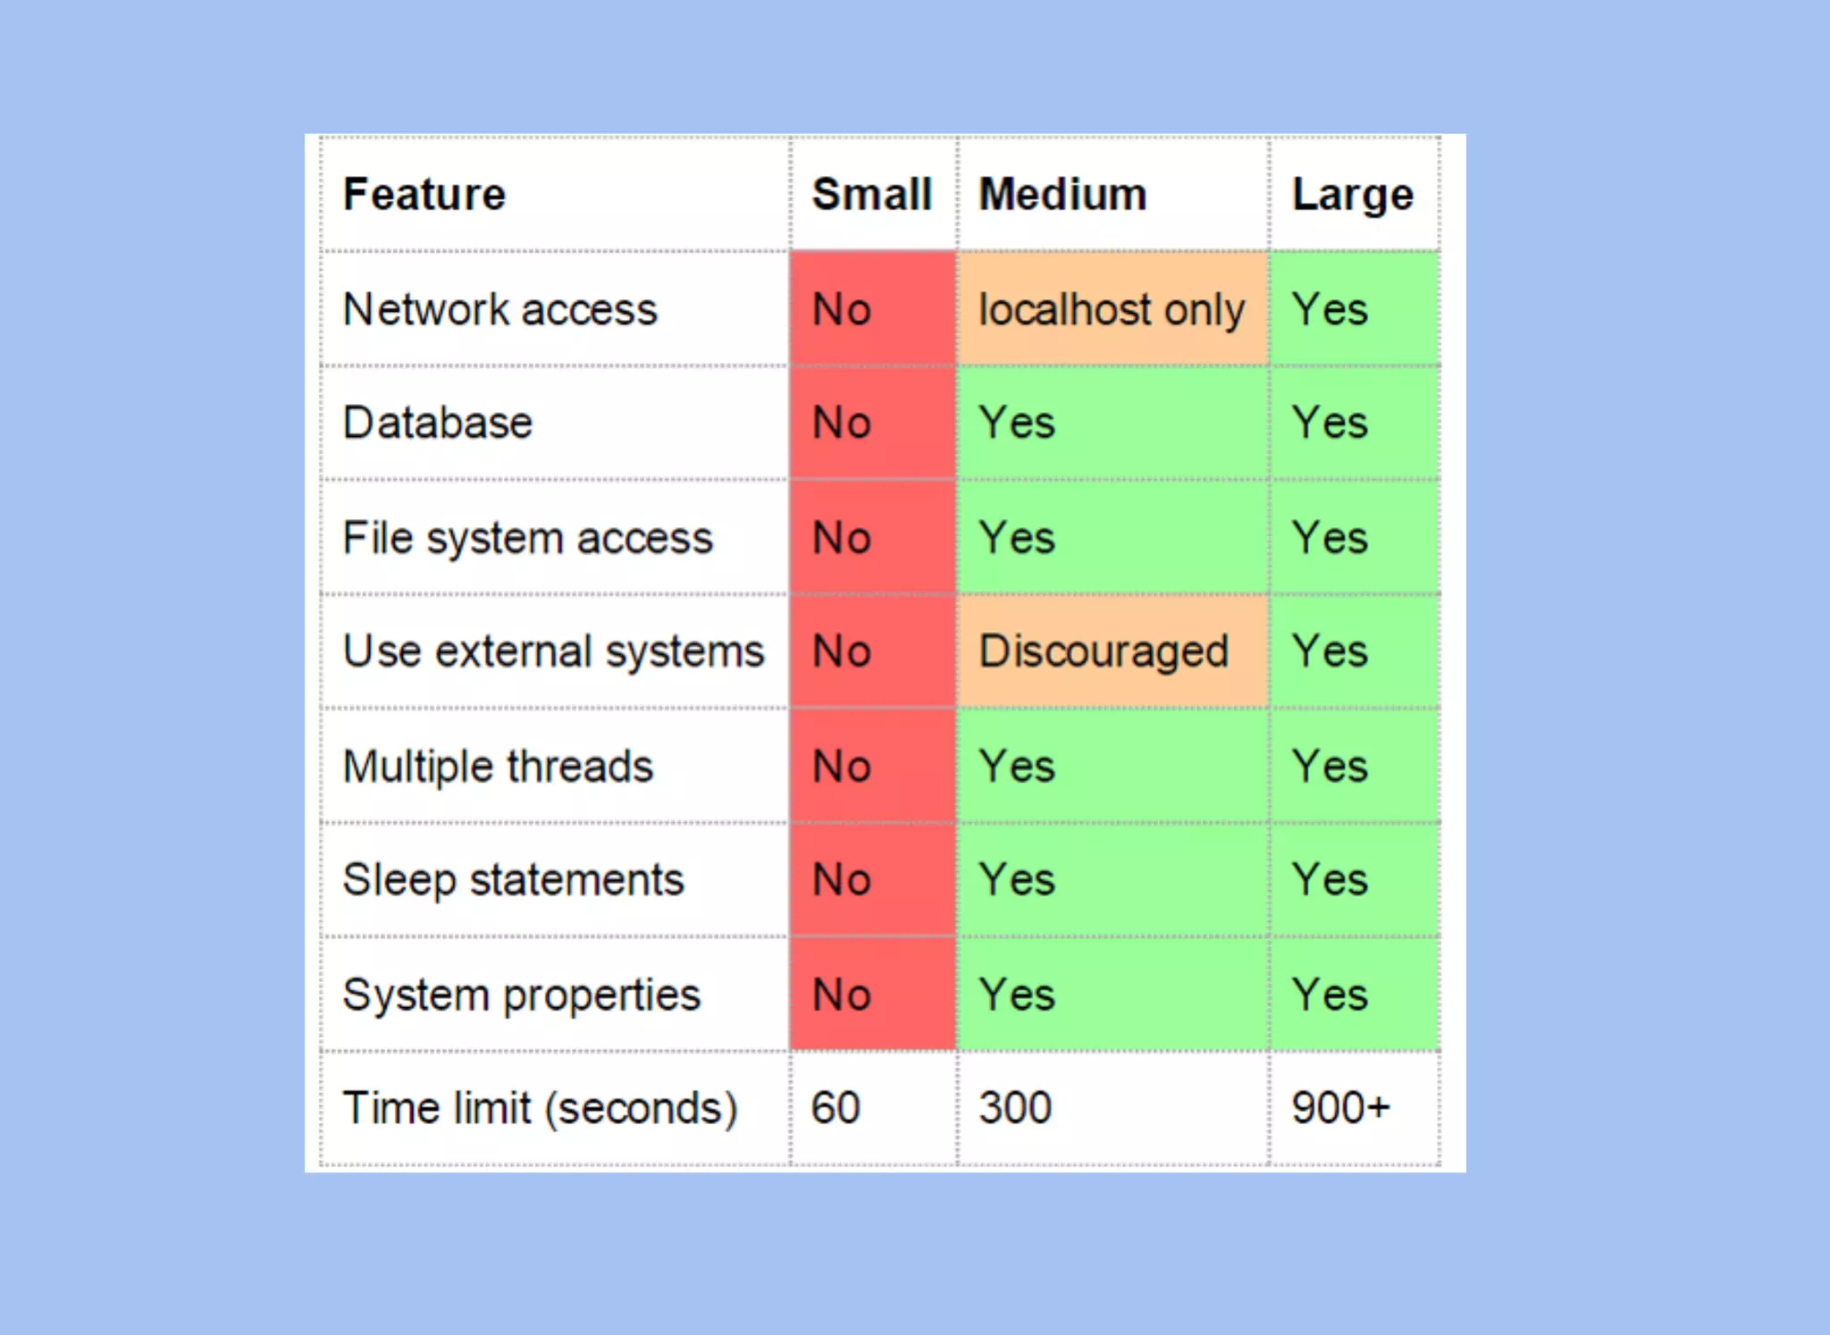The image size is (1830, 1335).
Task: Select the System properties row label
Action: (x=522, y=995)
